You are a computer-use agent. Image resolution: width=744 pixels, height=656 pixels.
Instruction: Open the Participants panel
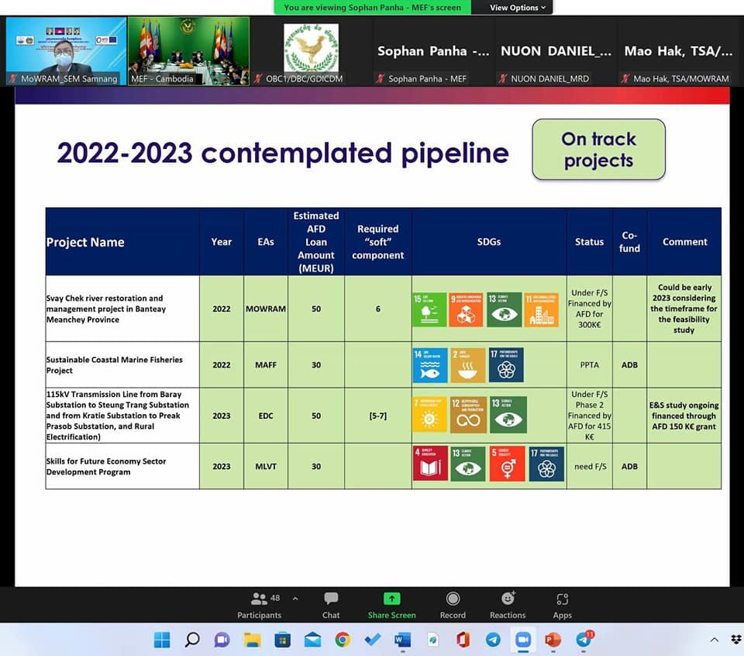tap(259, 605)
